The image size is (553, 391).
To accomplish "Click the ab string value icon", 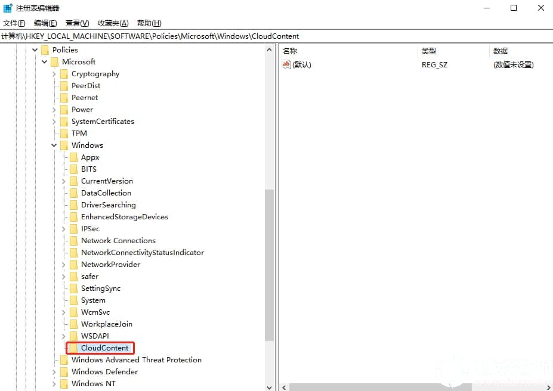I will (286, 64).
